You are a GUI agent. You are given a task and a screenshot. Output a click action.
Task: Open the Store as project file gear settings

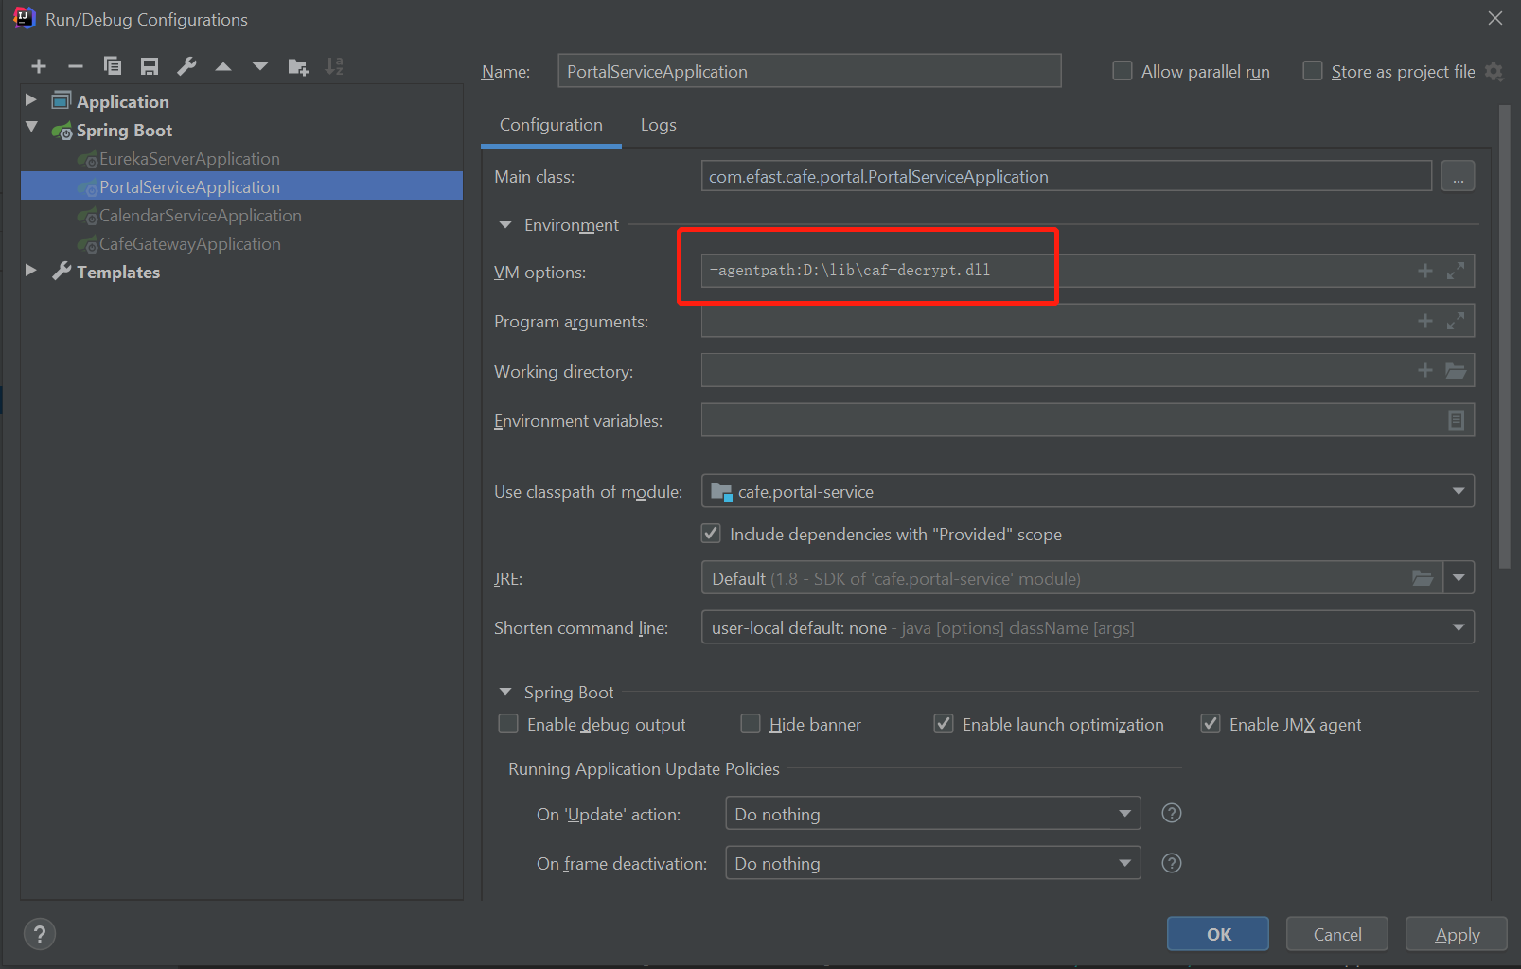pyautogui.click(x=1494, y=72)
